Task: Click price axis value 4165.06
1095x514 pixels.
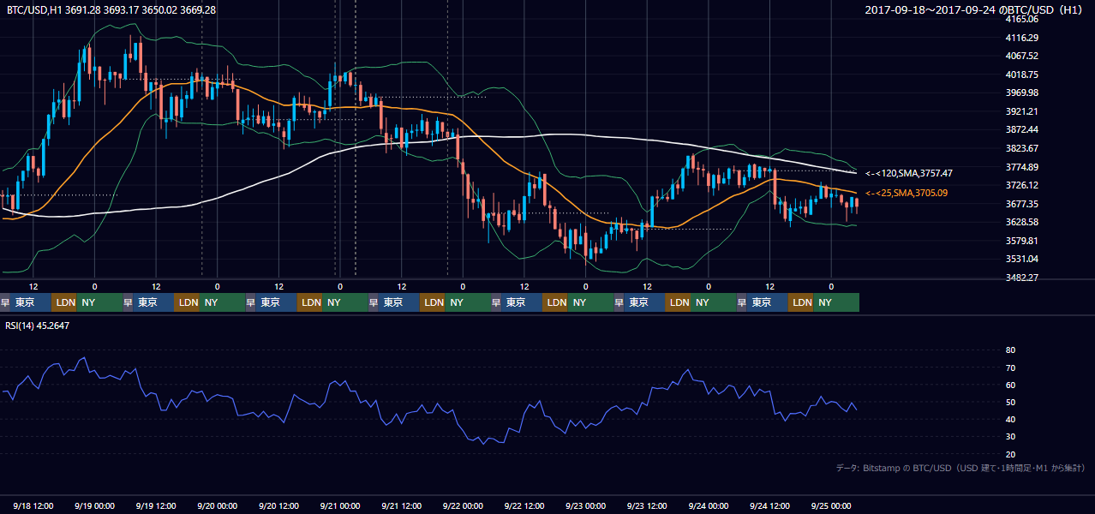Action: (1021, 19)
